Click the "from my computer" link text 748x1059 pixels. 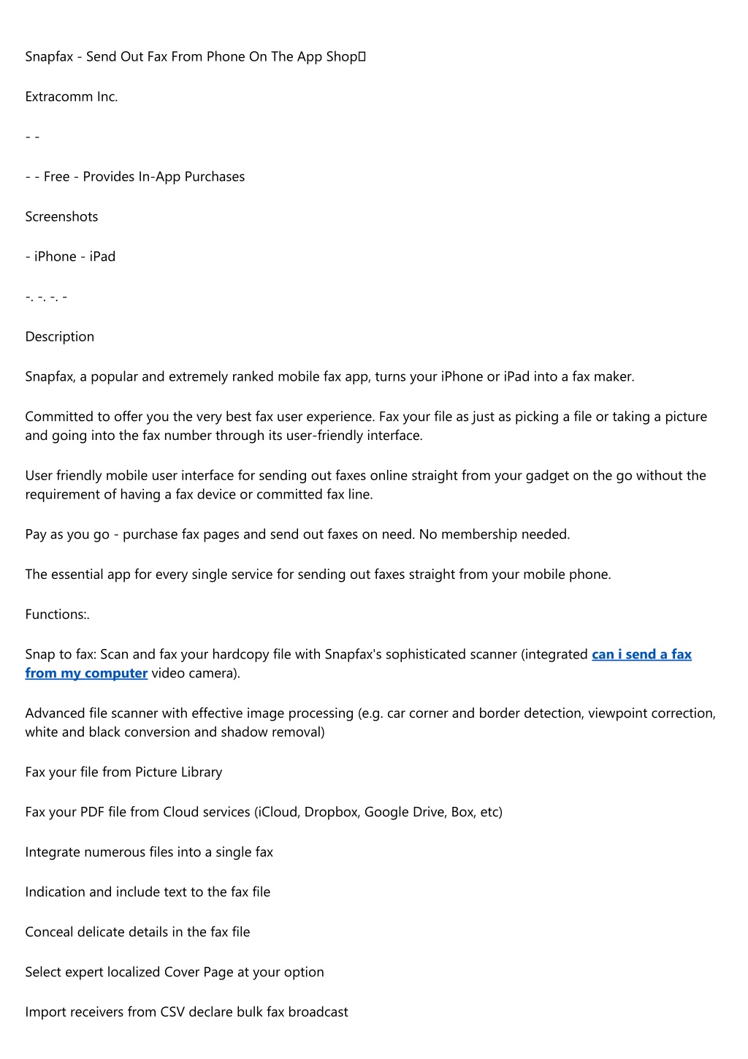(x=86, y=673)
